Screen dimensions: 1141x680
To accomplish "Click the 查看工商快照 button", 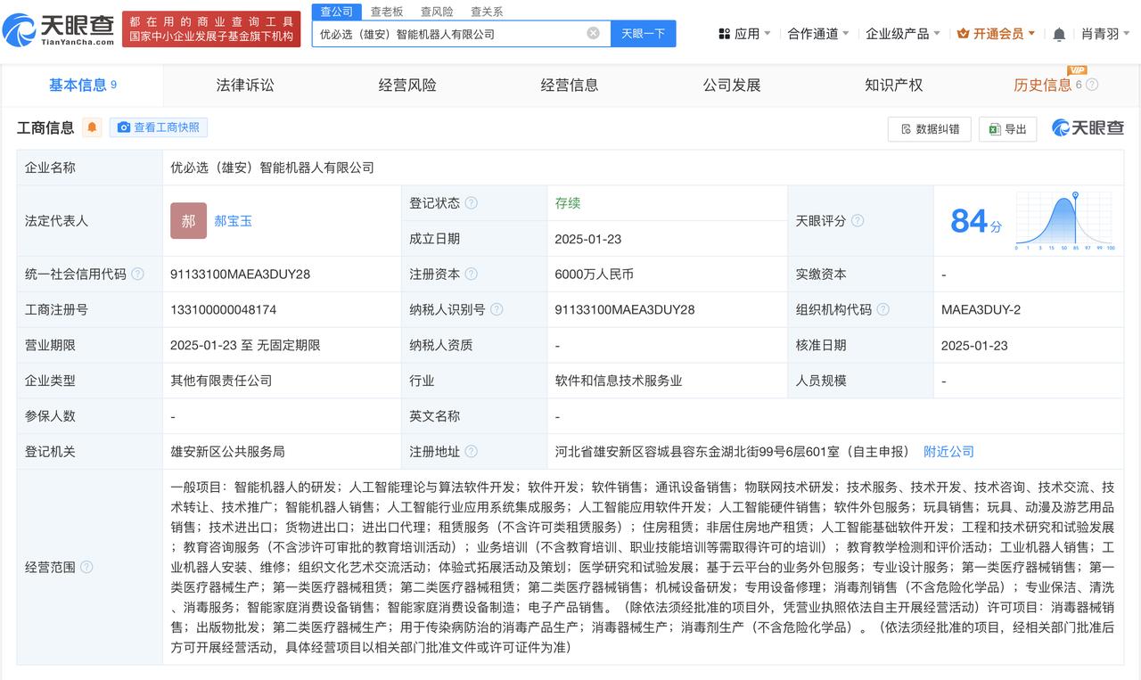I will pos(159,127).
